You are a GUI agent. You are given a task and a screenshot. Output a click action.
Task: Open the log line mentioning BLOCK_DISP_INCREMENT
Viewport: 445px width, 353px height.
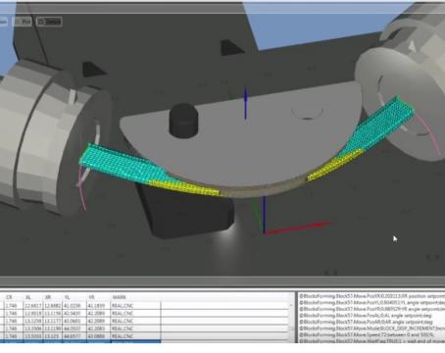(x=371, y=328)
